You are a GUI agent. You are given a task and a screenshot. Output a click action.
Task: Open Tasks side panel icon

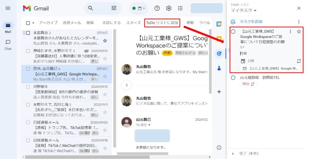point(219,53)
